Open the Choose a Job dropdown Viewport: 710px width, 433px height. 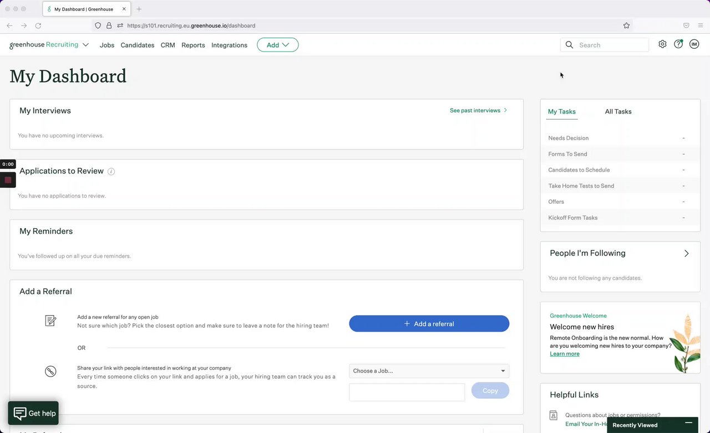click(429, 371)
